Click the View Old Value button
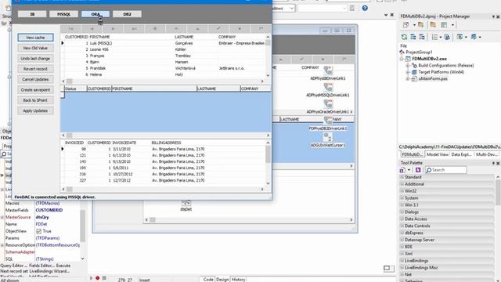This screenshot has width=501, height=282. click(35, 48)
